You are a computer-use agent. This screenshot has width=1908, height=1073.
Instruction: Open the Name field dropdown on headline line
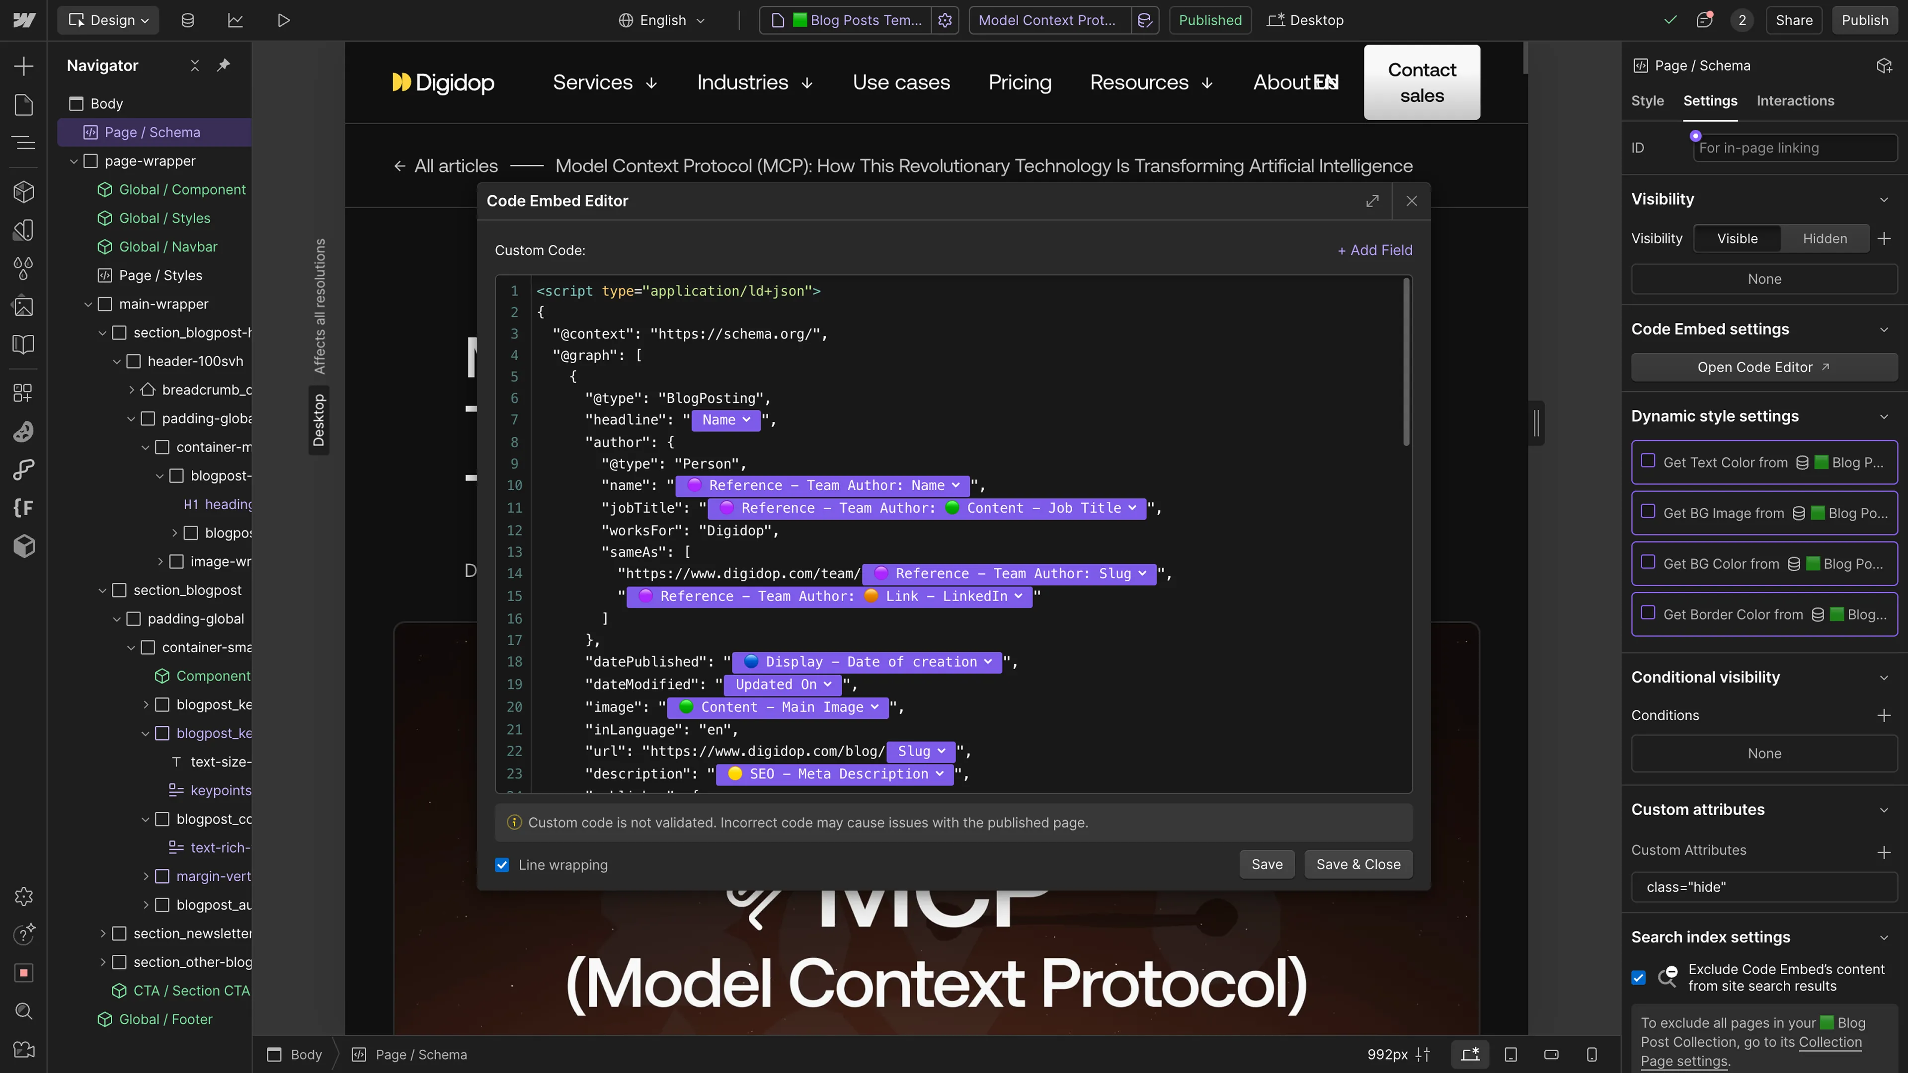pos(726,420)
